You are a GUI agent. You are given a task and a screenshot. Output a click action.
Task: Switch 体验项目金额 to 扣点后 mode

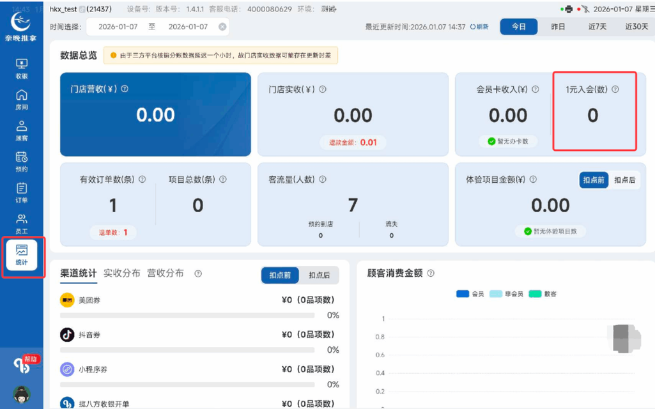624,180
